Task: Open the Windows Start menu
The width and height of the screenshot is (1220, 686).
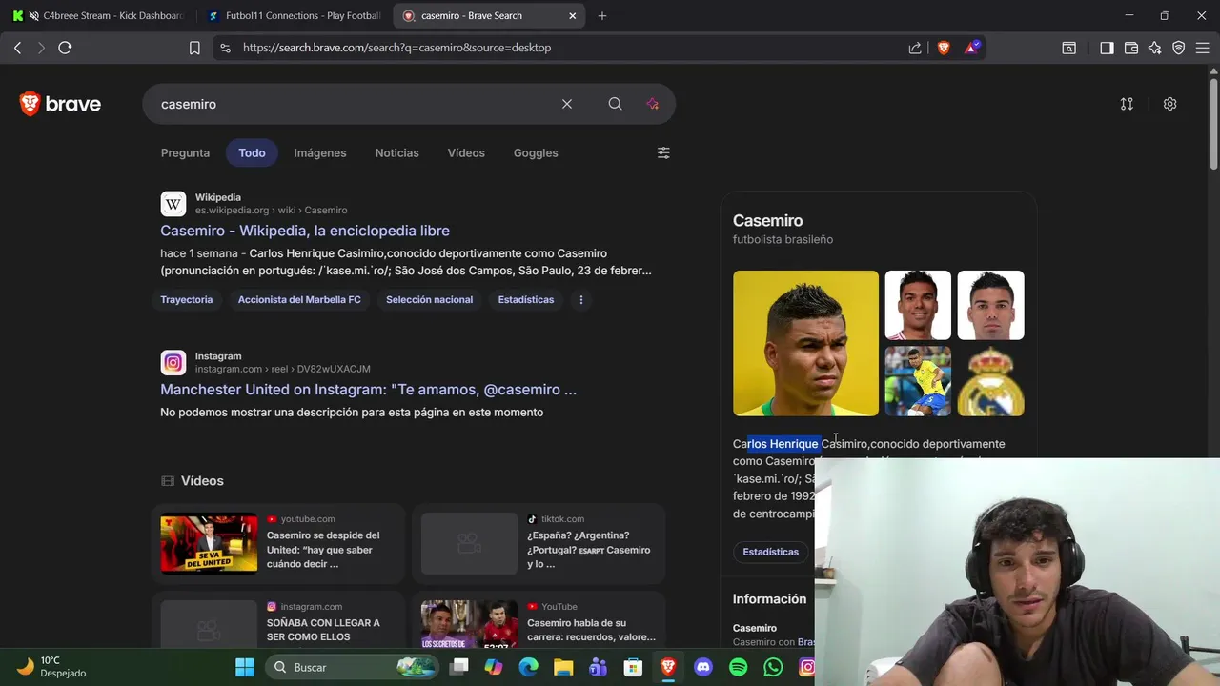Action: pos(245,667)
